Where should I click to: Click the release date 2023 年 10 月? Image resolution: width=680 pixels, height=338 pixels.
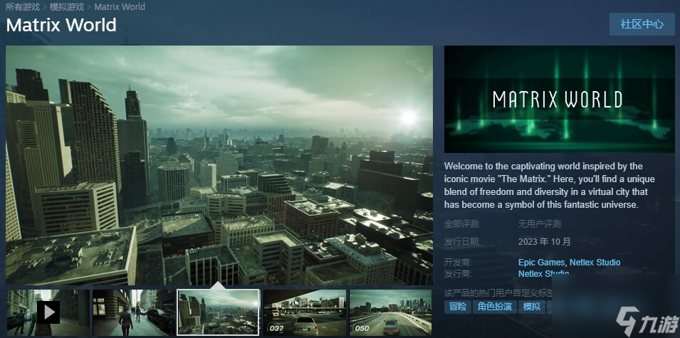(x=544, y=242)
